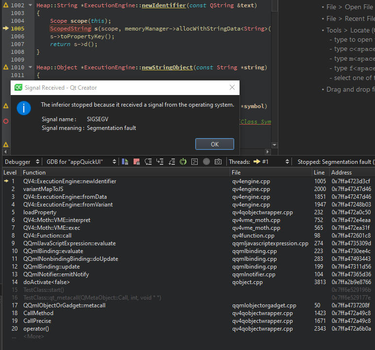The width and height of the screenshot is (375, 350).
Task: Collapse the newIdentifier function at line 1002
Action: 31,5
